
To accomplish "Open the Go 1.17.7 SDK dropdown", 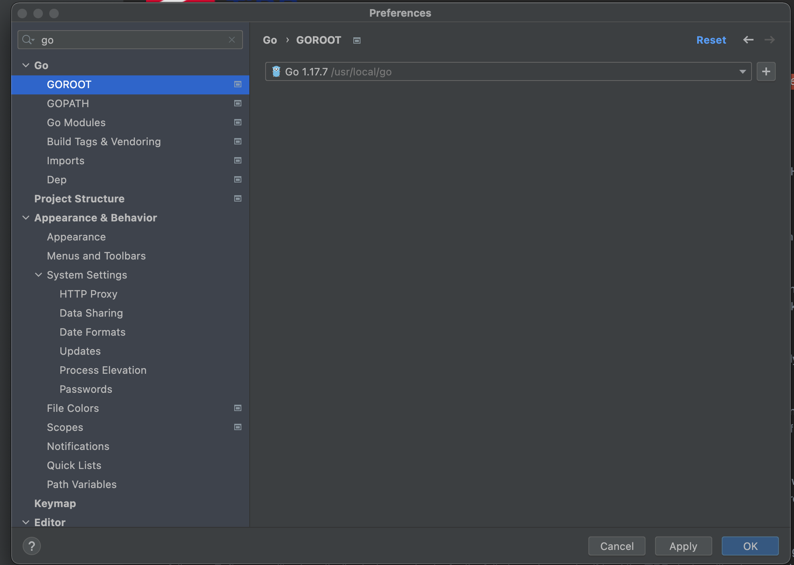I will point(742,72).
